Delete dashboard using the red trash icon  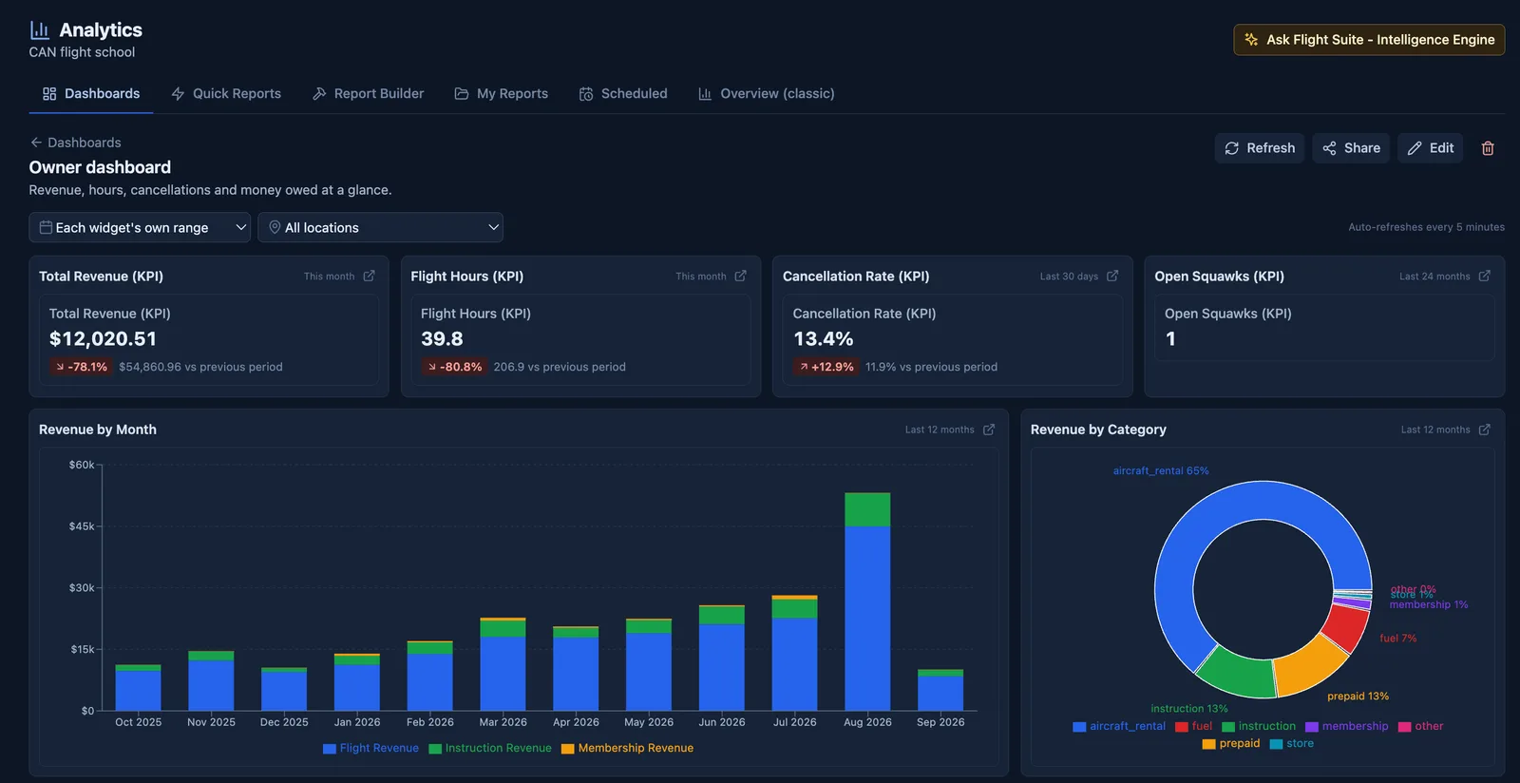point(1488,148)
